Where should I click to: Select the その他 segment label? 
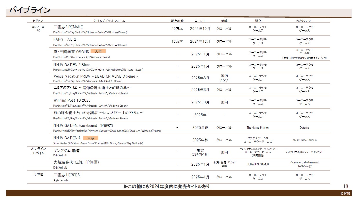(x=38, y=174)
